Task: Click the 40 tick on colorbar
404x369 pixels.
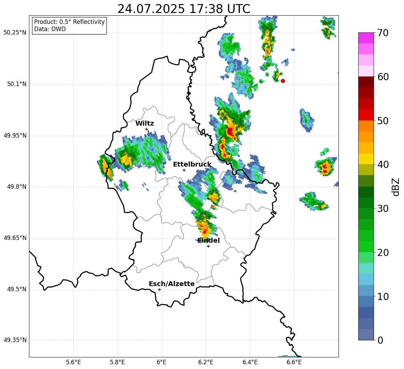Action: 383,165
